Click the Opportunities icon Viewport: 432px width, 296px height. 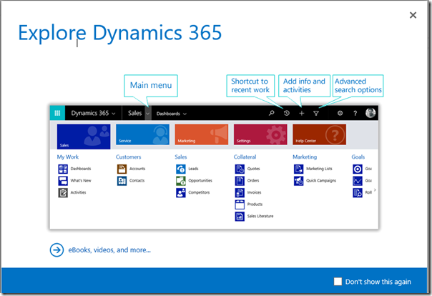[181, 181]
